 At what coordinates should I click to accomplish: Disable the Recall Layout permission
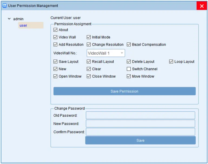coord(89,62)
